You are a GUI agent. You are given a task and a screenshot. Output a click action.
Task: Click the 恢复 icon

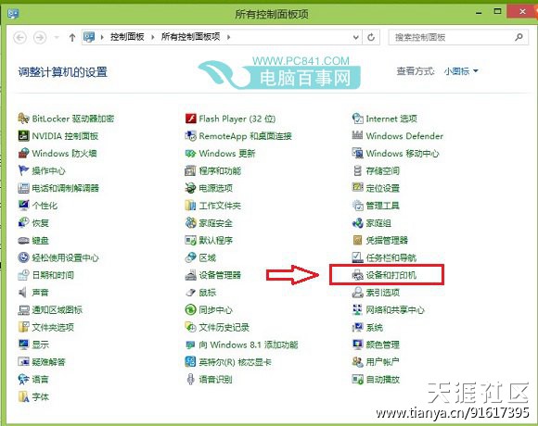(23, 222)
